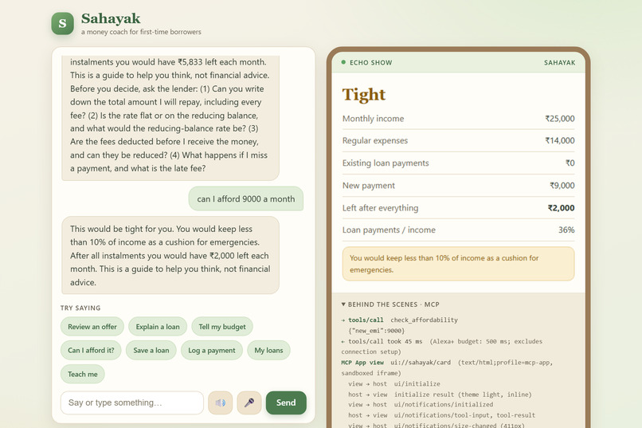Click the 'tool-input, tool-result' log line
Screen dimensions: 642x428
442,415
